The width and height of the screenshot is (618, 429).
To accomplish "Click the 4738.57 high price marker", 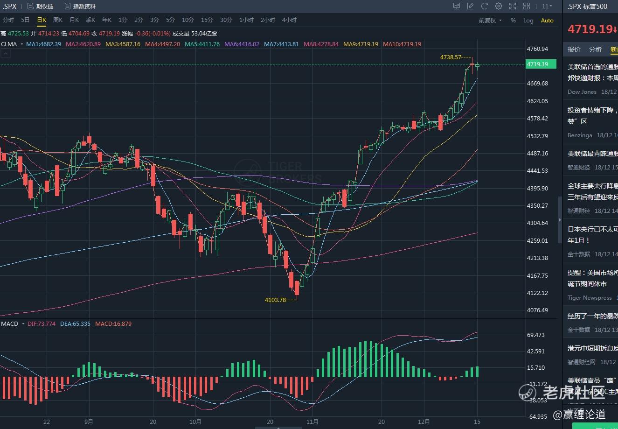I will click(x=451, y=57).
